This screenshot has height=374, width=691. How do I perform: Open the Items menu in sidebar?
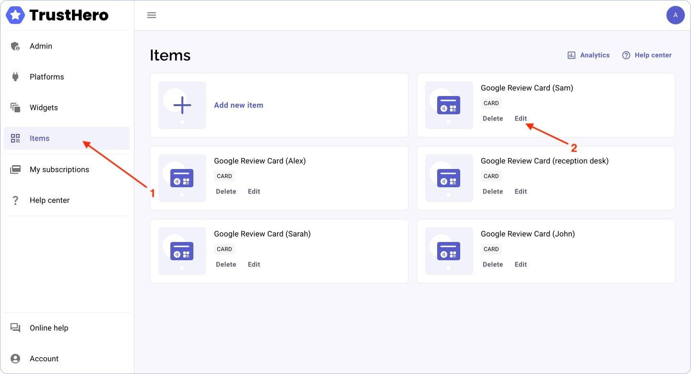coord(39,138)
